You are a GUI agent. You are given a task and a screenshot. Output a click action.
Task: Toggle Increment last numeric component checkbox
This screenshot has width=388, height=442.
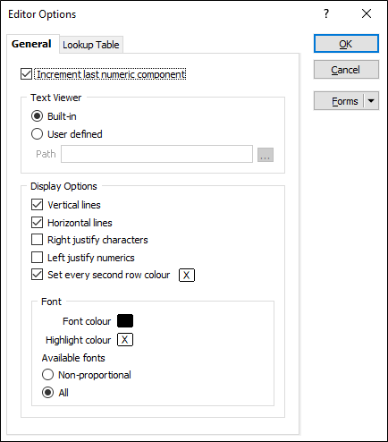click(26, 74)
